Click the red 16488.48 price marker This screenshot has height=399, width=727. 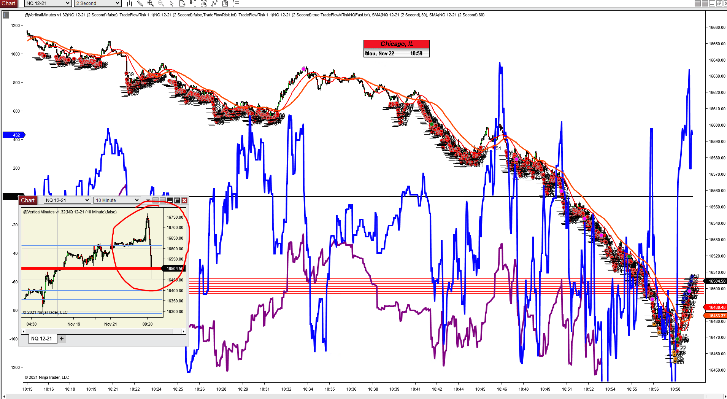pyautogui.click(x=716, y=307)
